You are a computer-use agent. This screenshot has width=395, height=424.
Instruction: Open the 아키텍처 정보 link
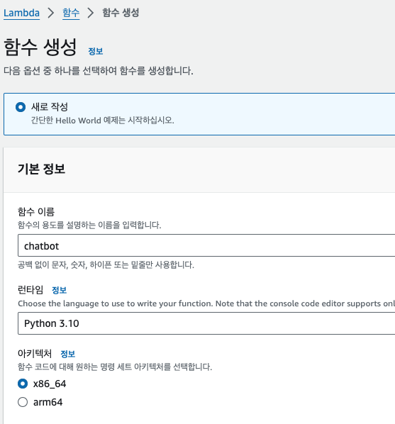point(67,354)
